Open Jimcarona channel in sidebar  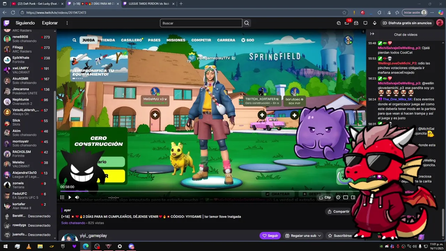[27, 91]
